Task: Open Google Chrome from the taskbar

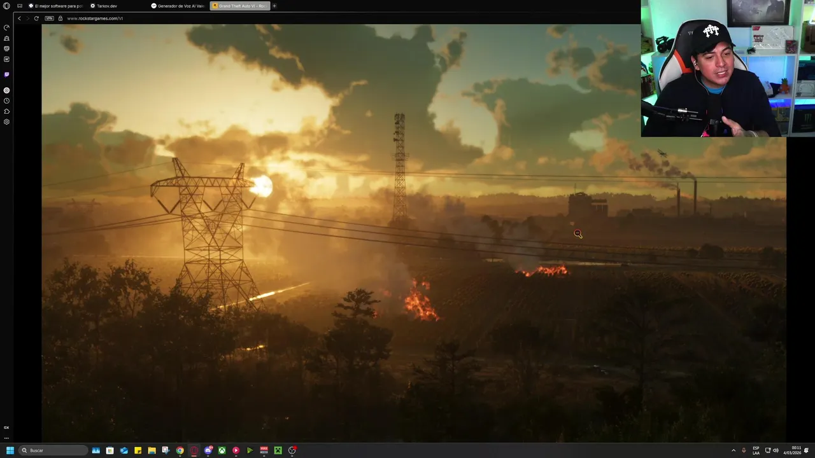Action: [x=180, y=450]
